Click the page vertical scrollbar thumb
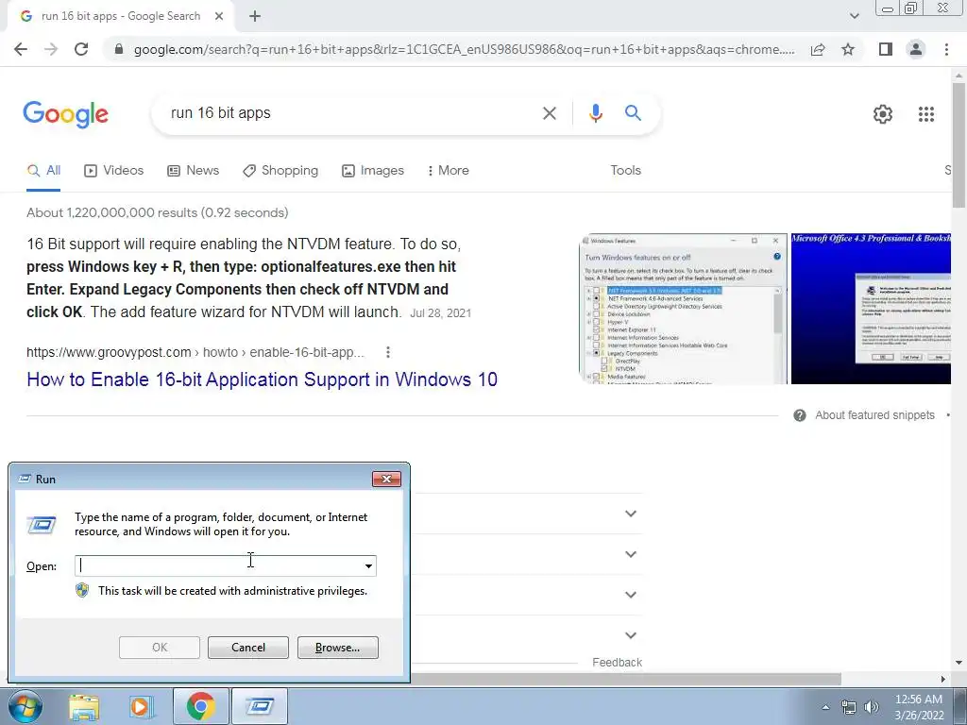This screenshot has width=967, height=725. (959, 144)
